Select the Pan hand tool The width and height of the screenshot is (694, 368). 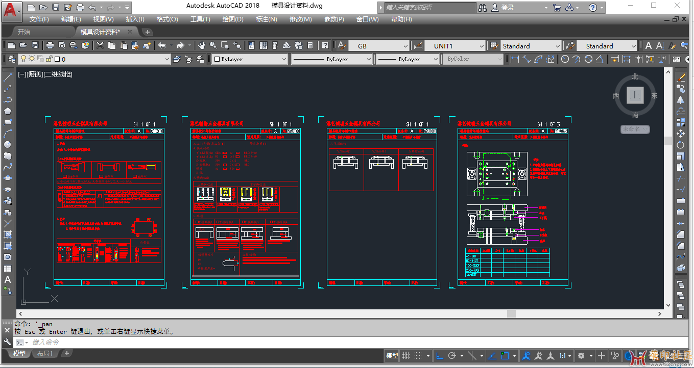coord(202,45)
